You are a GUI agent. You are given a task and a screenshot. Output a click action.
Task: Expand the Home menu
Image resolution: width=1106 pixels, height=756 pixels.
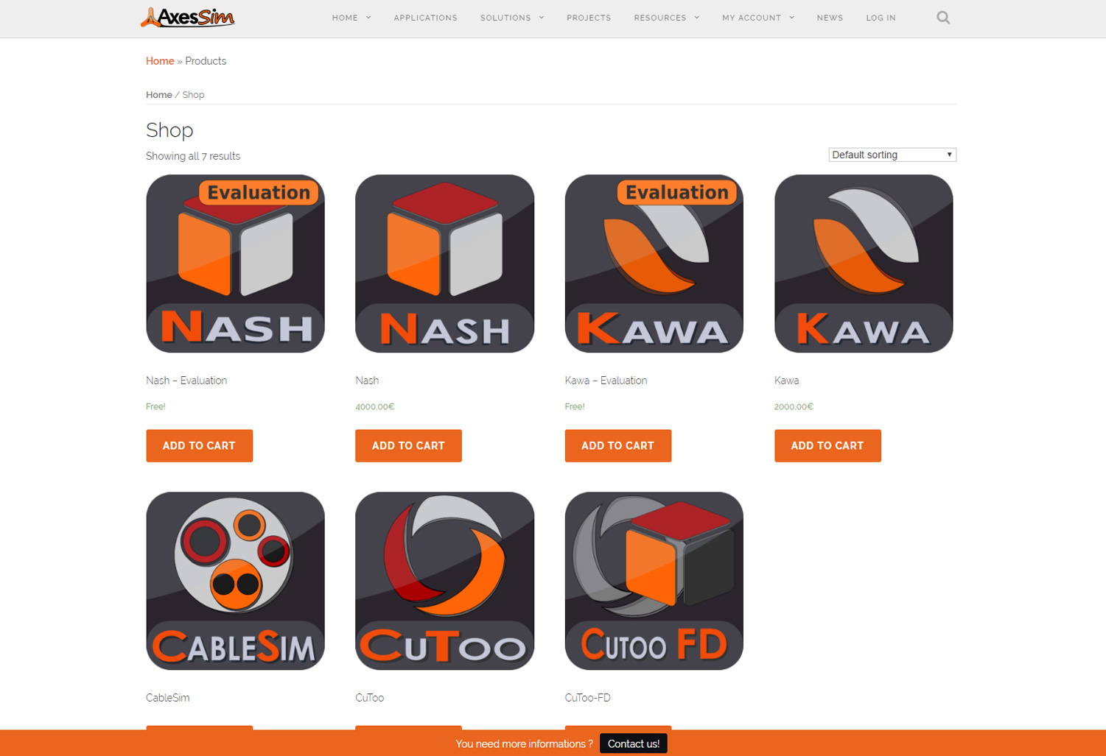351,18
